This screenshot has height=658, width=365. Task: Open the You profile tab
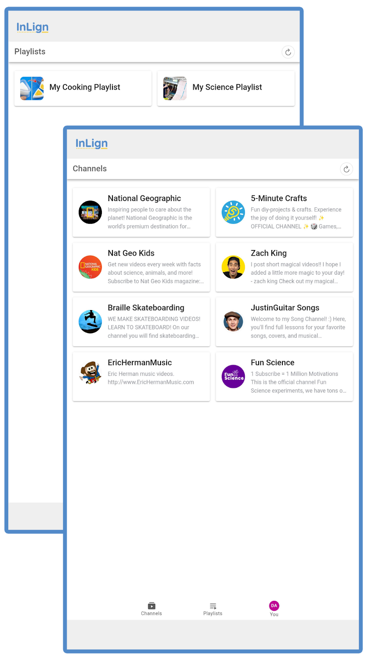(x=274, y=609)
